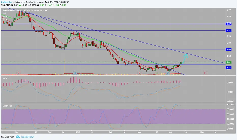Click the 60.0000 Stoch RSI axis label
This screenshot has width=237, height=140.
pyautogui.click(x=230, y=114)
